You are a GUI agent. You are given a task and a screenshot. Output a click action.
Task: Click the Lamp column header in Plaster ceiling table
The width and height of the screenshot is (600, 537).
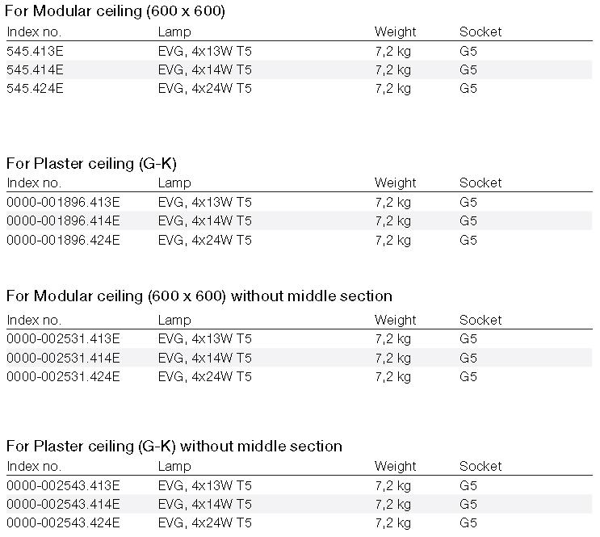click(174, 183)
